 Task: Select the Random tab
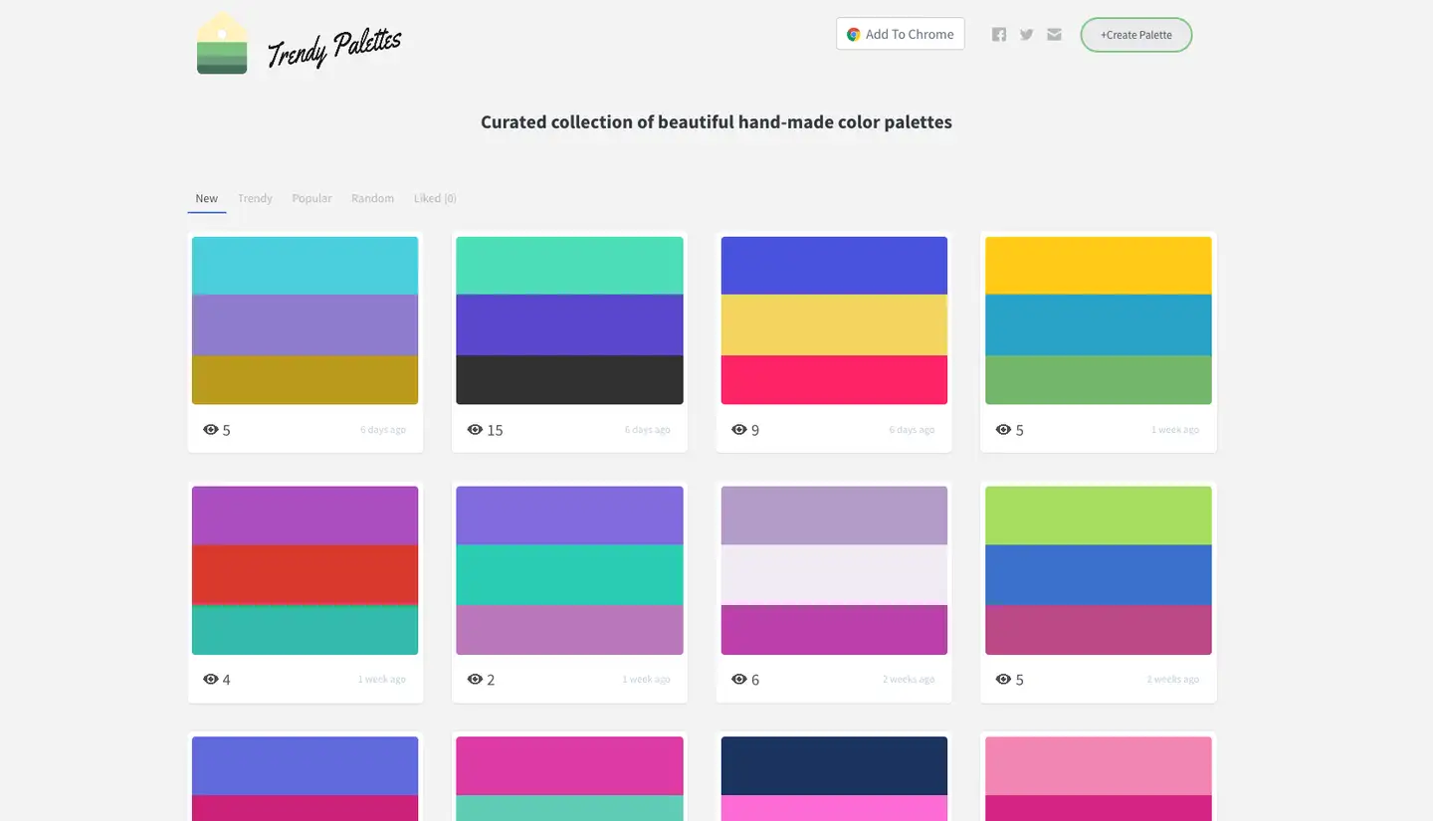pos(372,199)
